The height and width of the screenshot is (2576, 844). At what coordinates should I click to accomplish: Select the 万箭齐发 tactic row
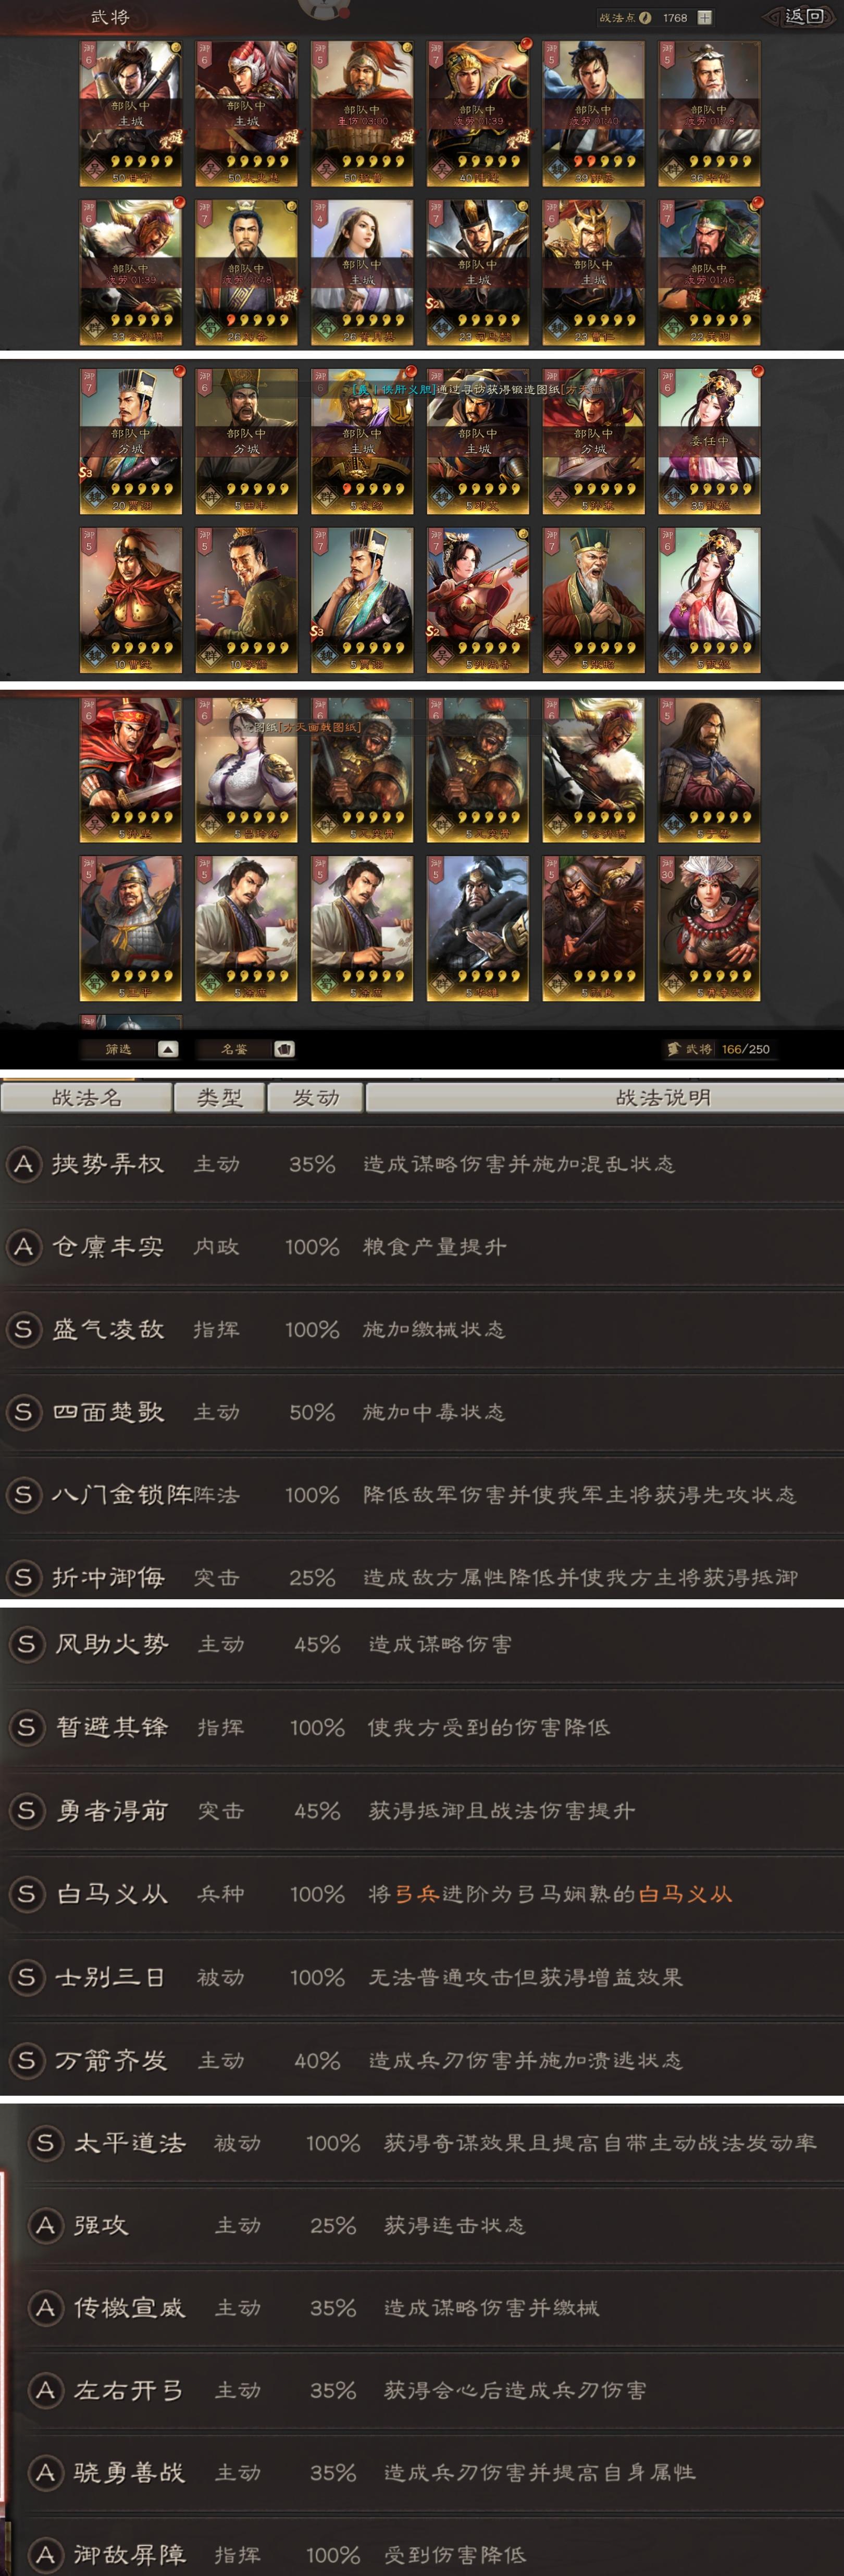coord(422,2060)
